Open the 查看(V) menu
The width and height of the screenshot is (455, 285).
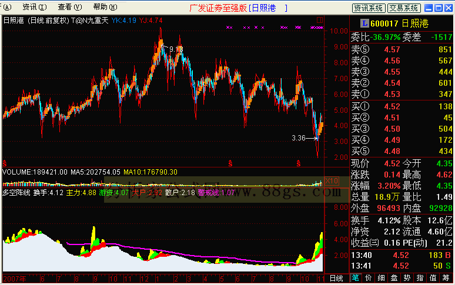[69, 7]
